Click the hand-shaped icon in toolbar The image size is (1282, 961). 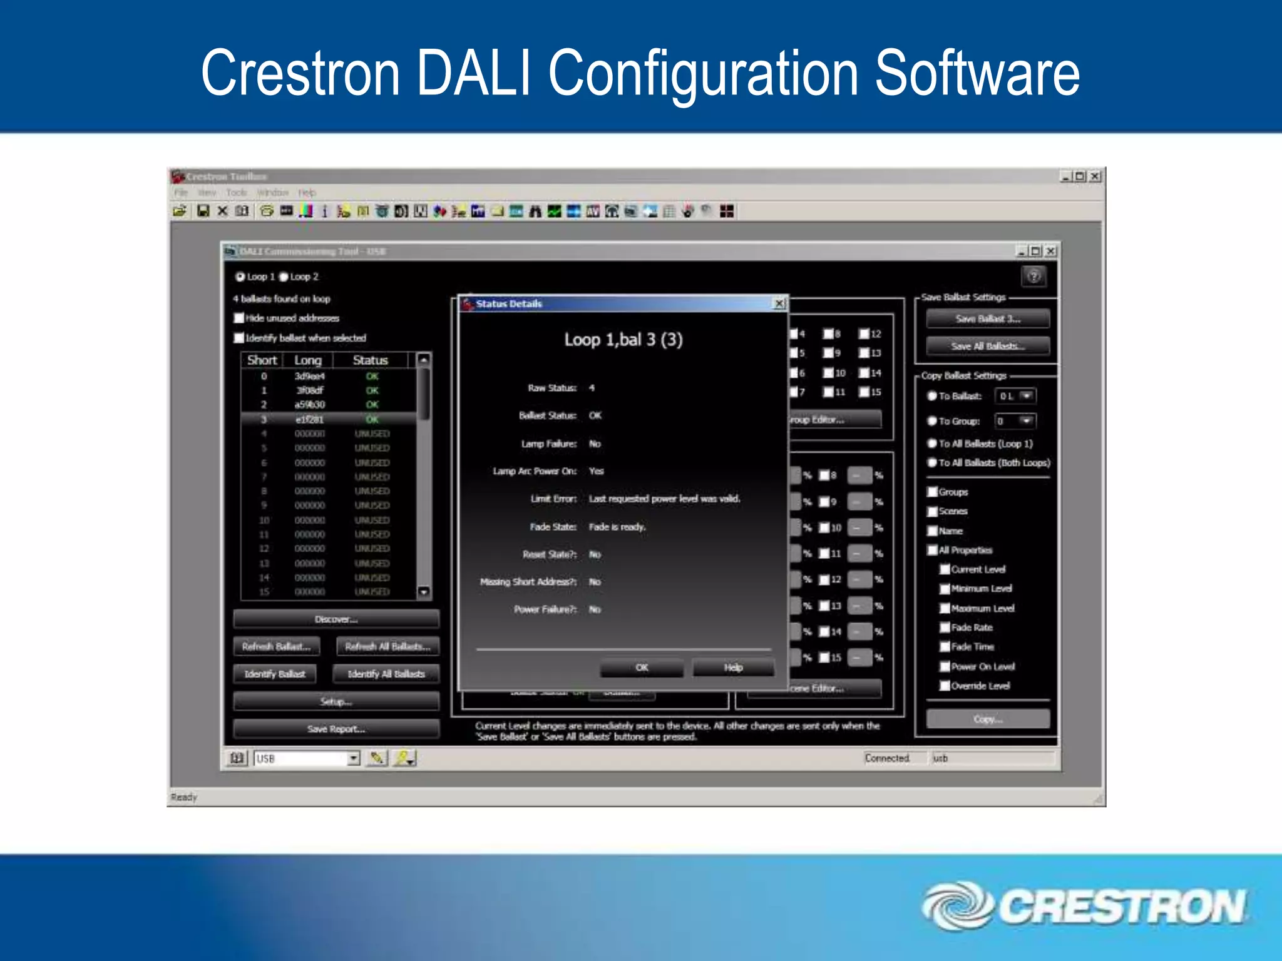pos(688,211)
